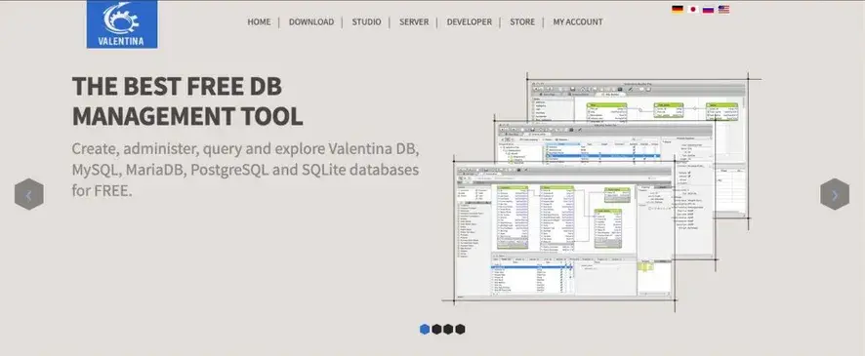
Task: Select the second carousel dot
Action: (x=436, y=329)
